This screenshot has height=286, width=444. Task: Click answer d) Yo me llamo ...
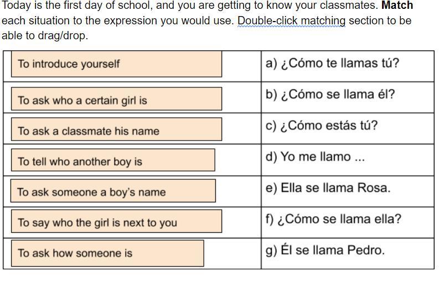315,157
